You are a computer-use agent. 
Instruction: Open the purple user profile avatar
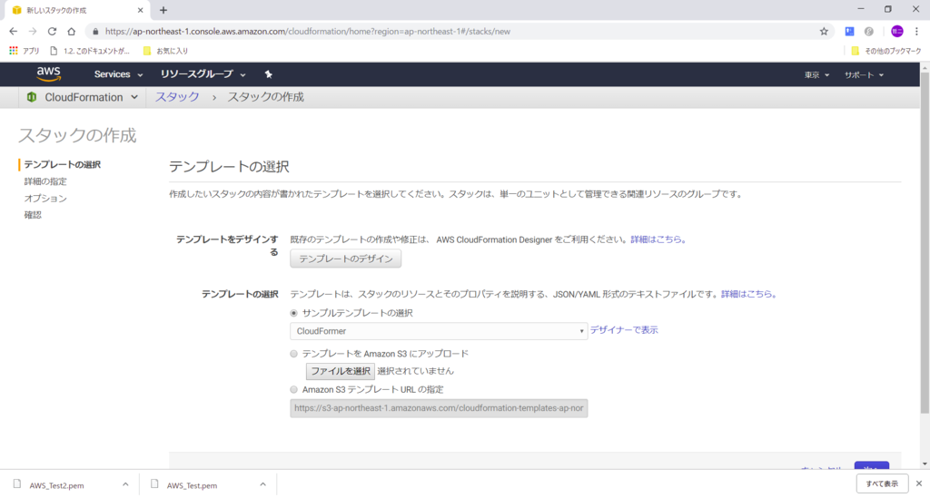click(896, 32)
